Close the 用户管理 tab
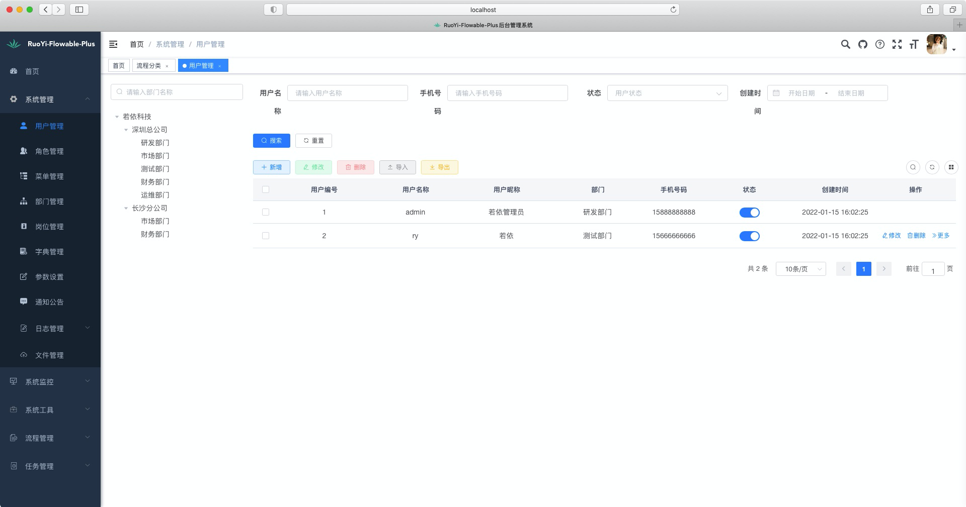Image resolution: width=966 pixels, height=507 pixels. point(220,66)
